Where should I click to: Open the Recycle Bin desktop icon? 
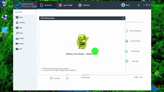click(x=4, y=5)
